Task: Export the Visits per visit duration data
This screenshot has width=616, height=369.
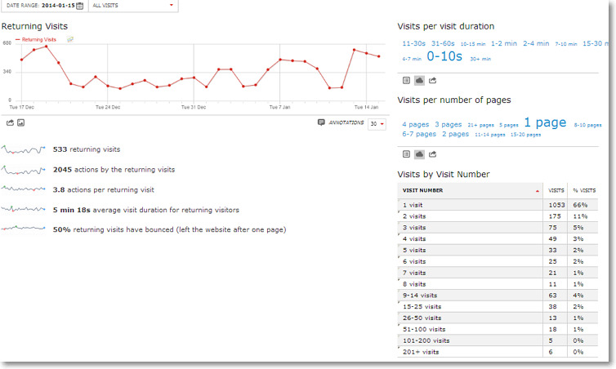Action: coord(432,80)
